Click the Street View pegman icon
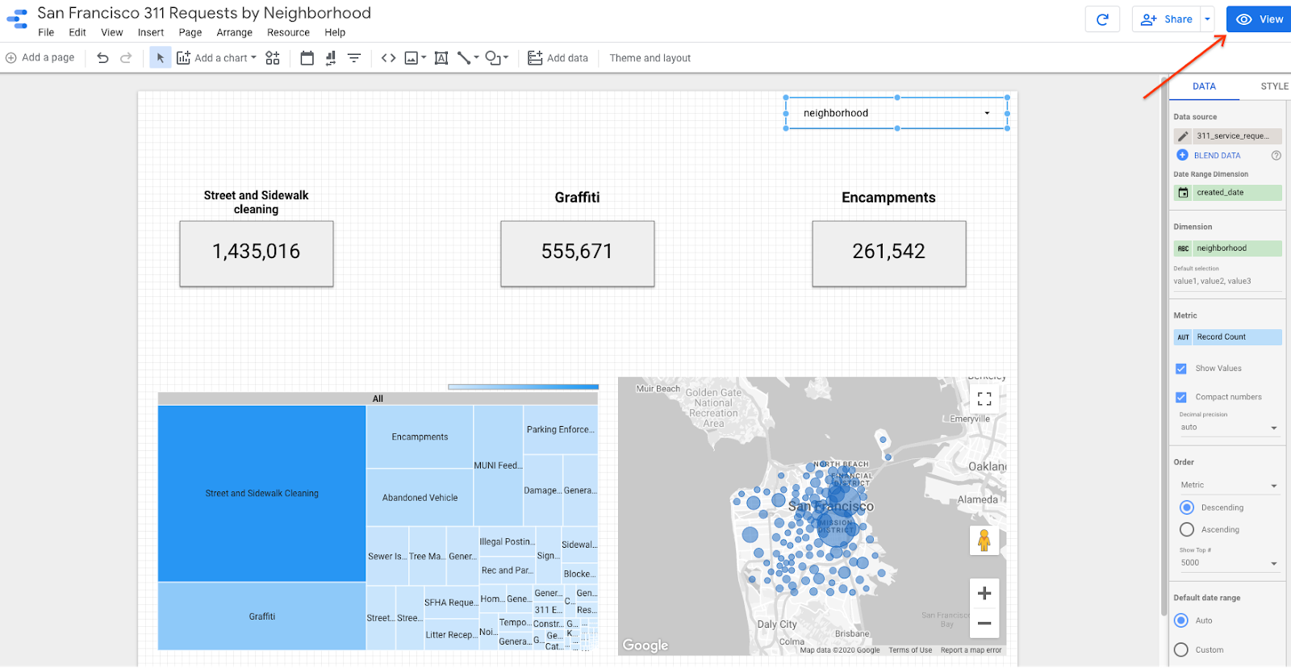This screenshot has height=668, width=1291. (984, 541)
